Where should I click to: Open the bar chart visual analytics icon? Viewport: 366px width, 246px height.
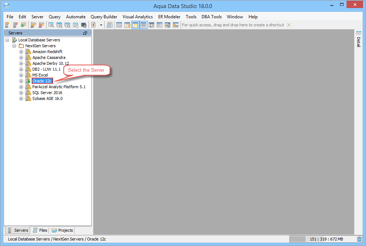[175, 25]
